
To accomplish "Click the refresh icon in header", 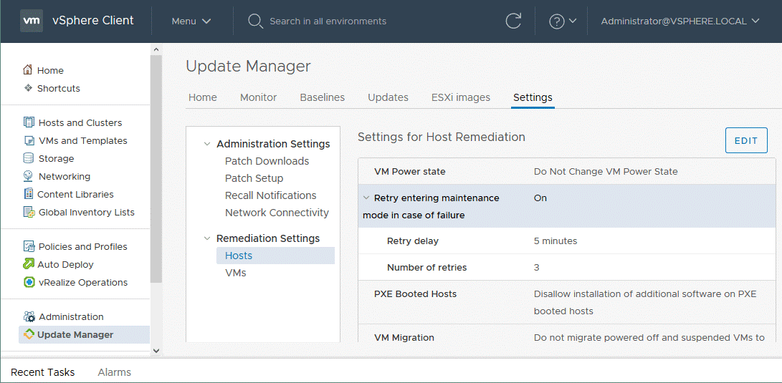I will (x=513, y=21).
